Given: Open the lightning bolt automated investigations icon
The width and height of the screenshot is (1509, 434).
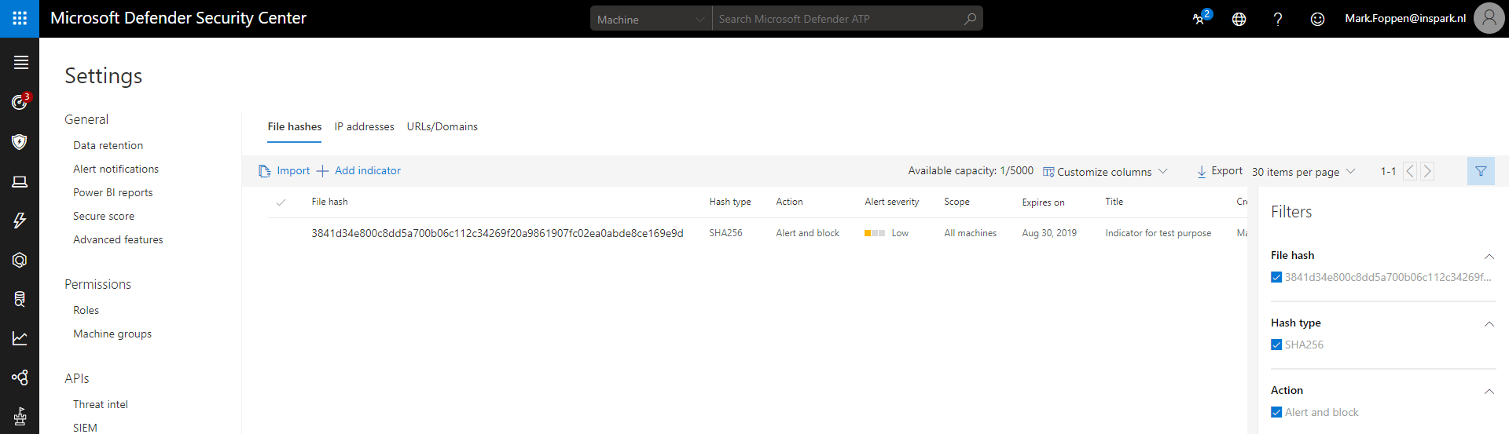Looking at the screenshot, I should click(20, 221).
